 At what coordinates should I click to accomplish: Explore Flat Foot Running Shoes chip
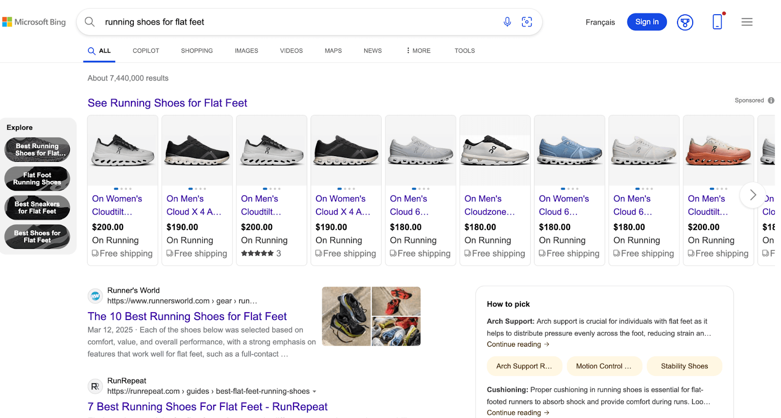coord(38,179)
